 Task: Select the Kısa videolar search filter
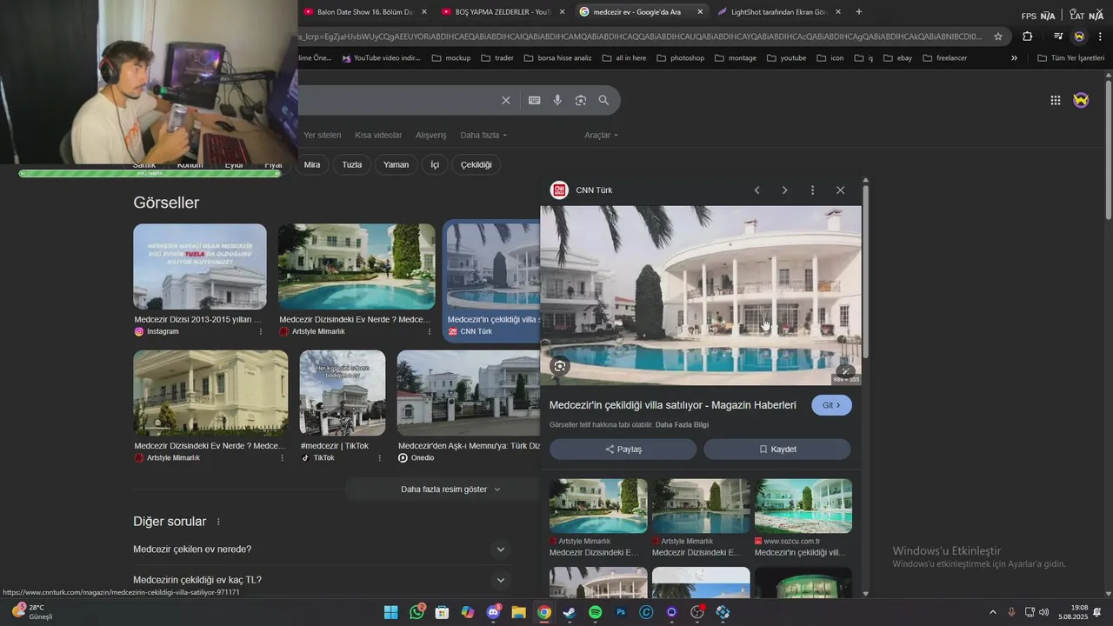[378, 135]
